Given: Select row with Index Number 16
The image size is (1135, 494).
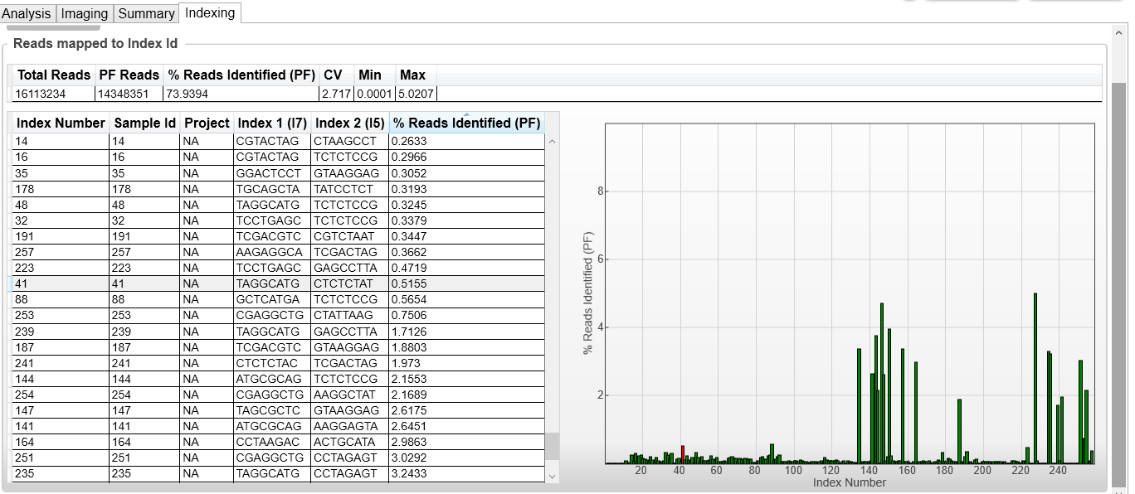Looking at the screenshot, I should click(278, 157).
